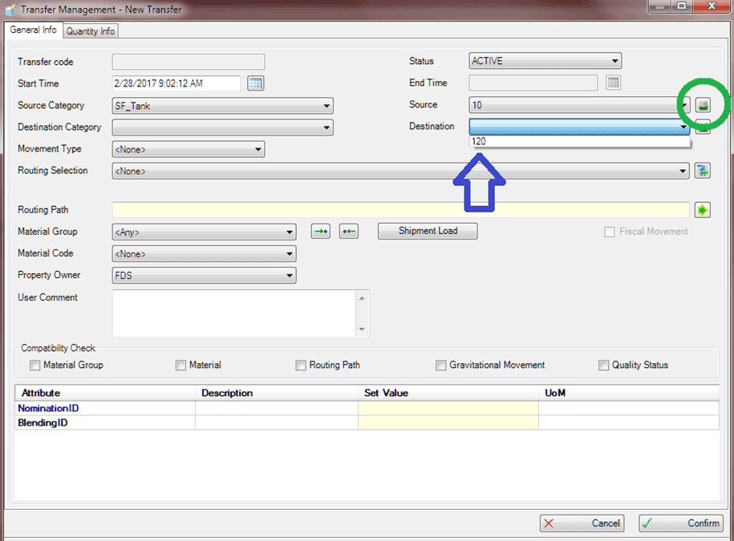This screenshot has height=541, width=734.
Task: Select the General Info tab
Action: point(33,30)
